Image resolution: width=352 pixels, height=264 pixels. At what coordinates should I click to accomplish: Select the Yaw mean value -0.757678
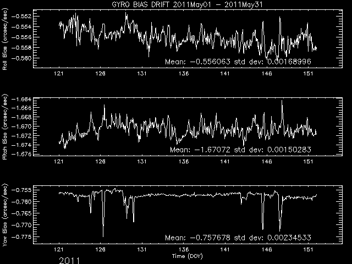210,238
